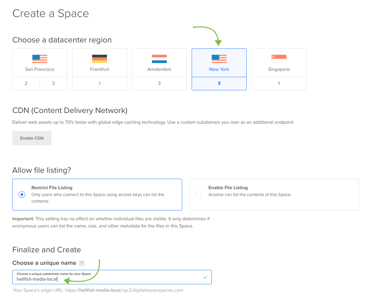Click the Choose a unique name label
The width and height of the screenshot is (366, 298).
click(x=44, y=263)
